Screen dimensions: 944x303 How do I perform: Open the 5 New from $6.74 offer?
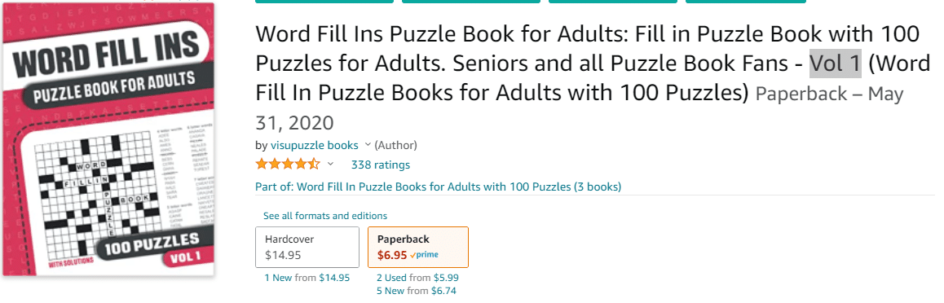pyautogui.click(x=416, y=292)
